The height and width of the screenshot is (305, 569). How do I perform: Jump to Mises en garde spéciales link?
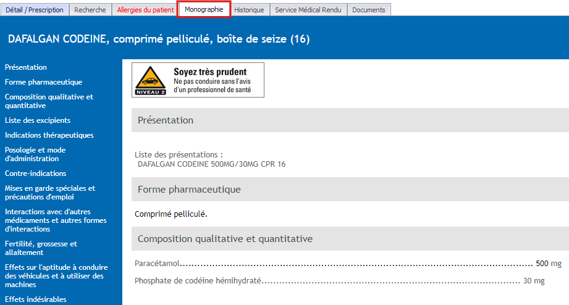[x=50, y=193]
